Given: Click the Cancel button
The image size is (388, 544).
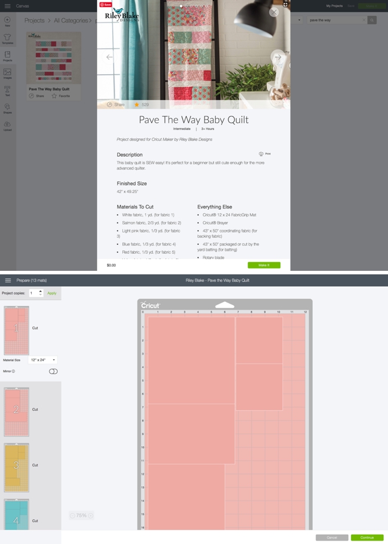Looking at the screenshot, I should 332,538.
